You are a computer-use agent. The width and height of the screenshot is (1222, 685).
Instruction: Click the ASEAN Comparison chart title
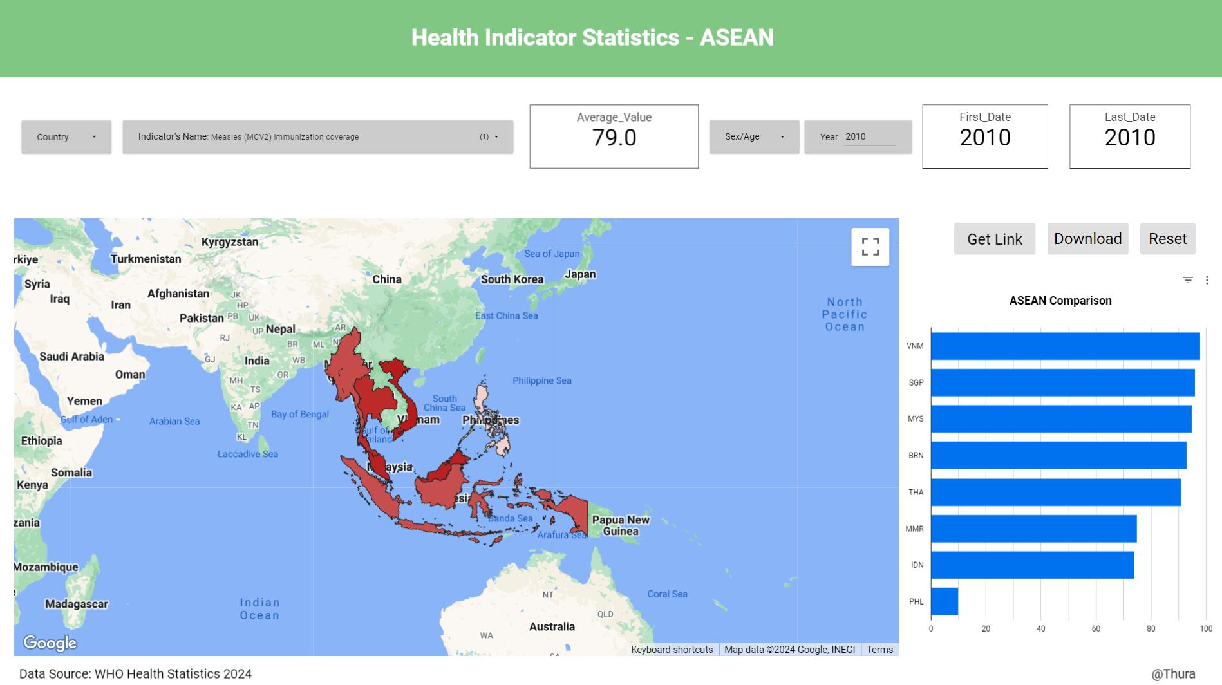point(1060,301)
